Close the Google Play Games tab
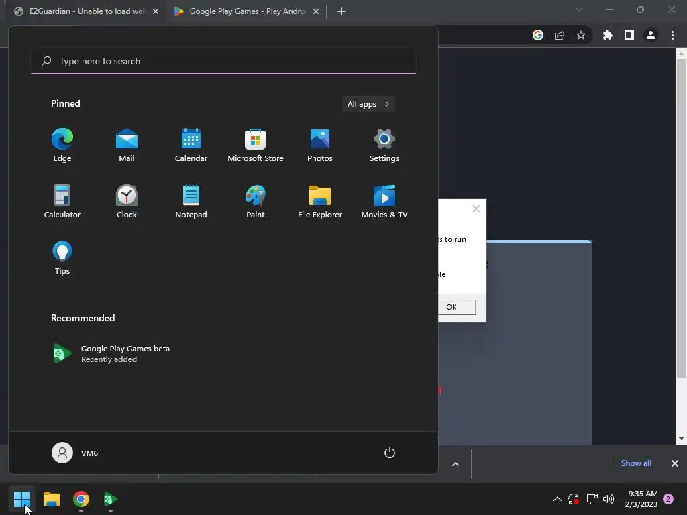This screenshot has height=515, width=687. point(316,11)
